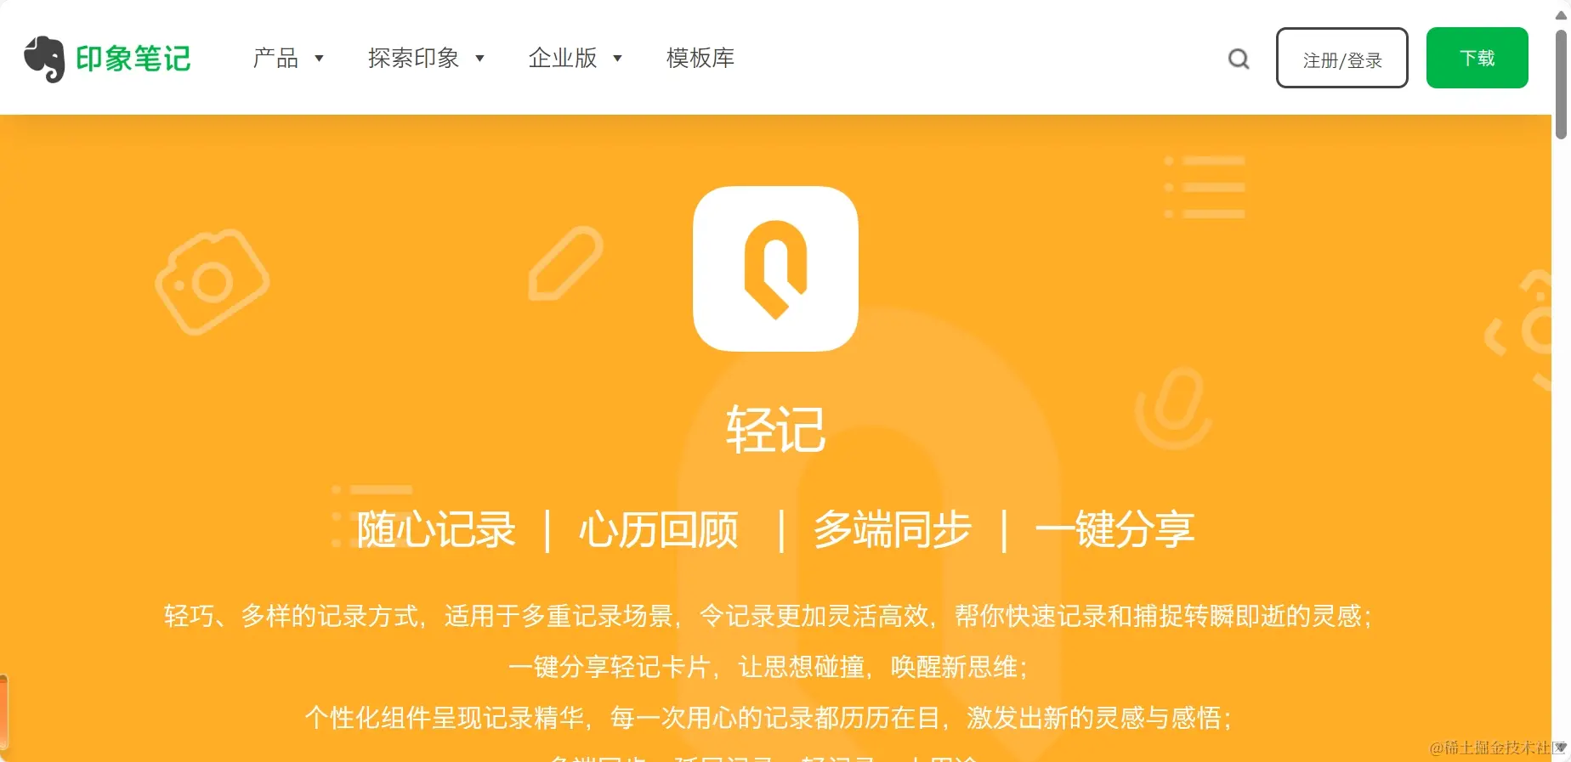The image size is (1571, 762).
Task: Expand the 探索印象 dropdown arrow
Action: click(x=479, y=59)
